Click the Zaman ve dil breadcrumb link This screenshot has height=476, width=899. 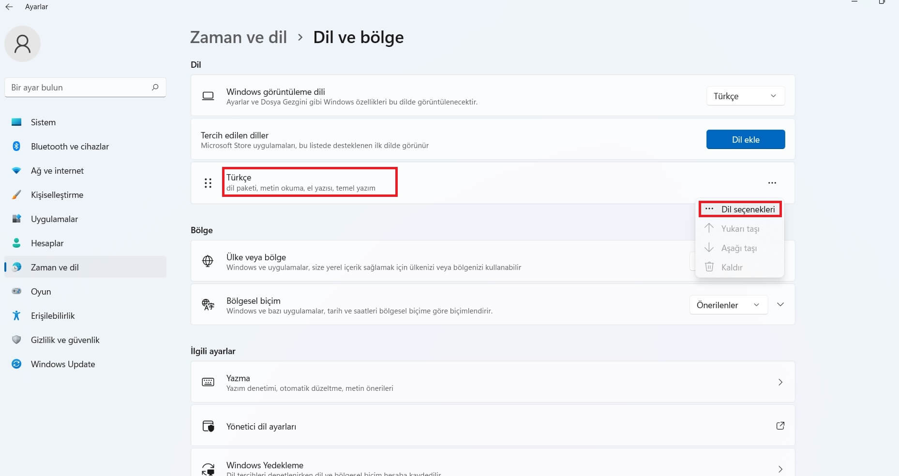[x=239, y=37]
